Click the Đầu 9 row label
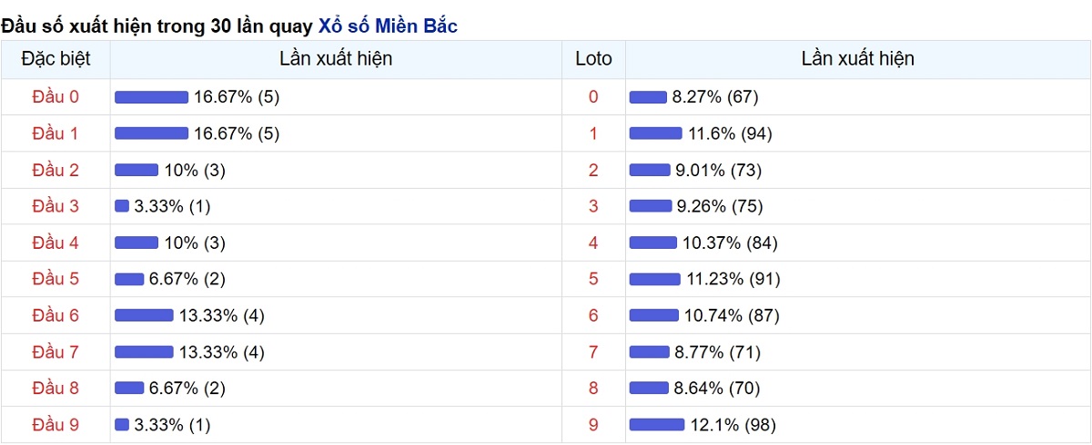The width and height of the screenshot is (1092, 445). [x=56, y=424]
